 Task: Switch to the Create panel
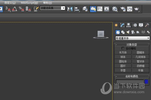(x=116, y=25)
